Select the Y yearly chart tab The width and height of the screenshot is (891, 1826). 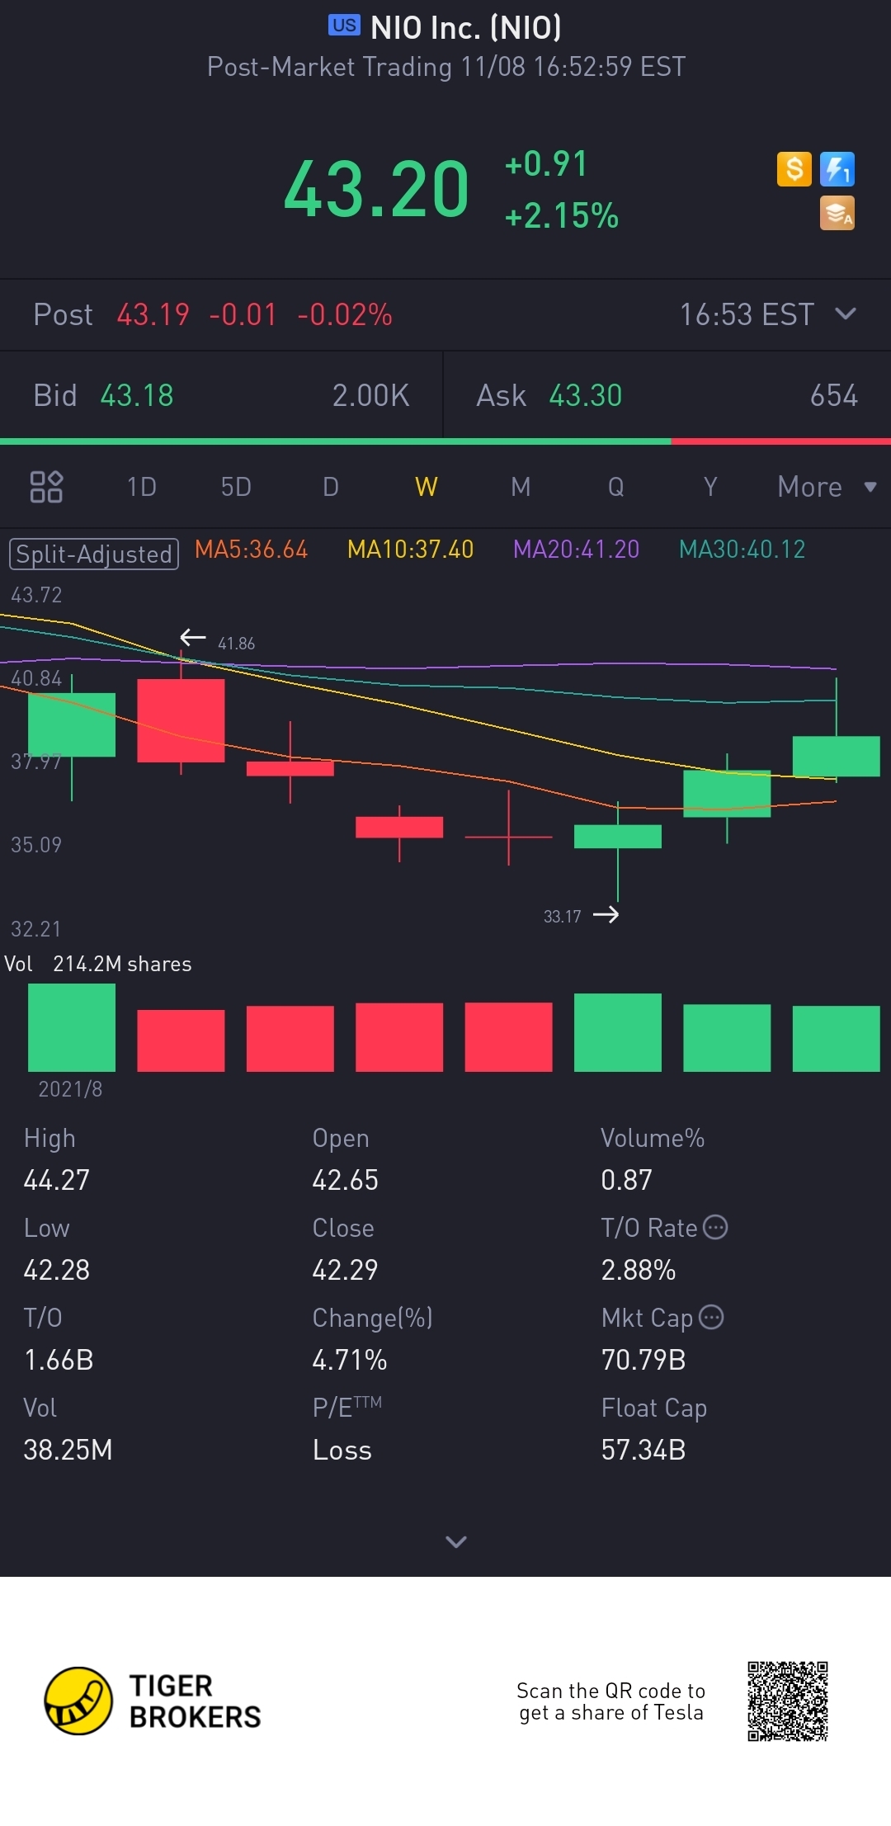tap(710, 487)
